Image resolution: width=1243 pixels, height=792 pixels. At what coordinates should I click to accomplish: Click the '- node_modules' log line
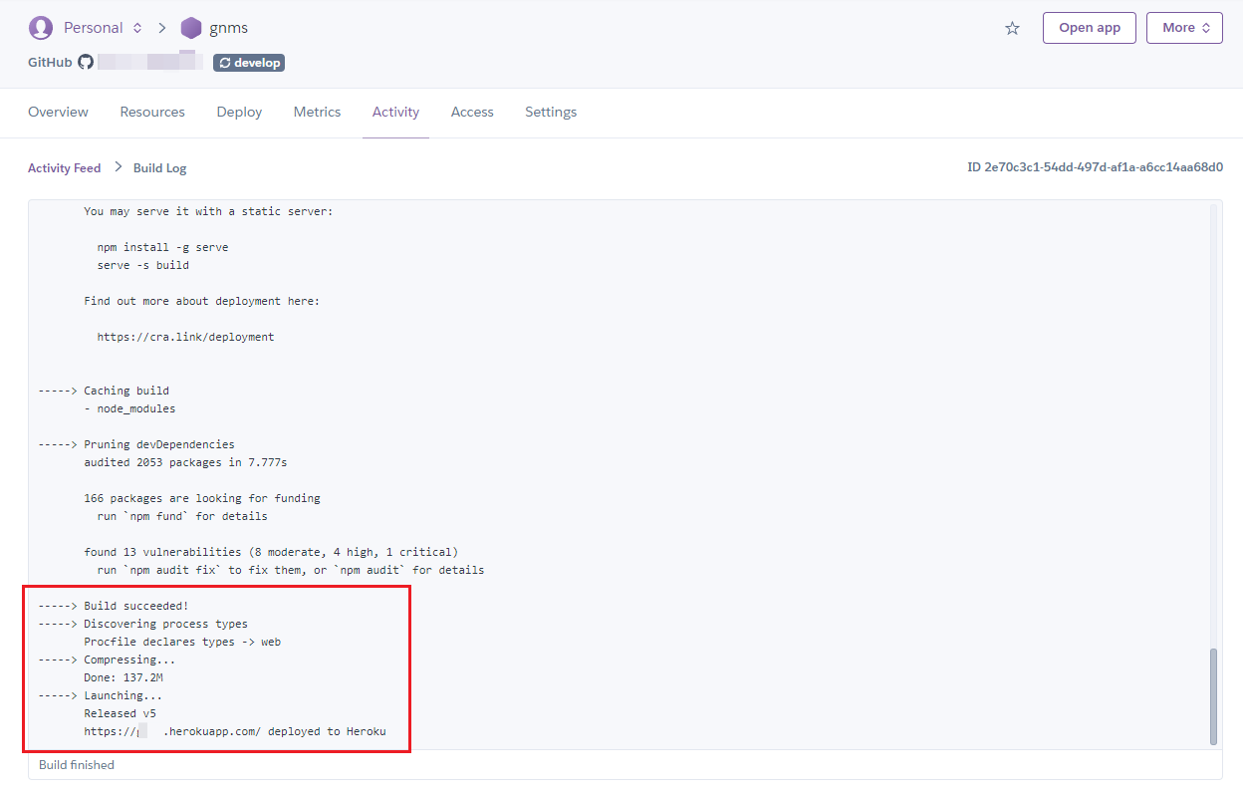(129, 408)
